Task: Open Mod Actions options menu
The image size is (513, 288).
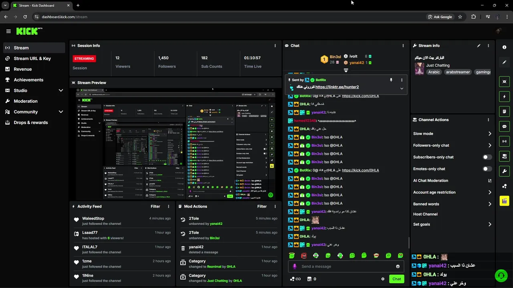Action: coord(275,206)
